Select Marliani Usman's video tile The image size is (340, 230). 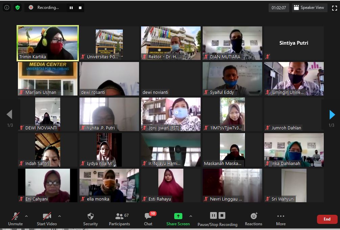[x=48, y=79]
